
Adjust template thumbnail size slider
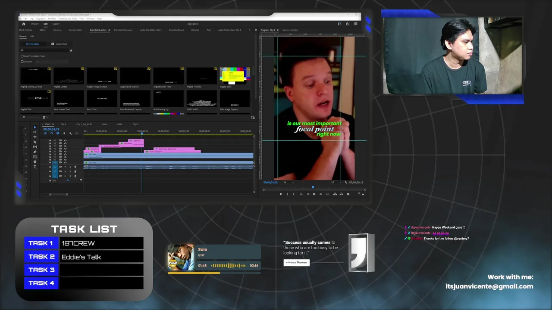click(24, 117)
